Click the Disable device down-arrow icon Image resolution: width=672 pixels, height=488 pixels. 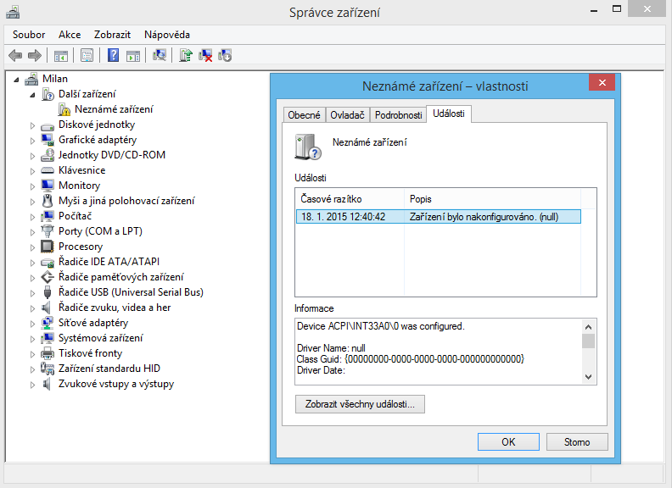225,56
